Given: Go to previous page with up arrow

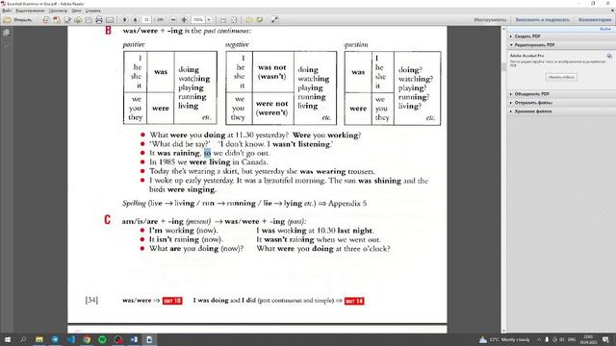Looking at the screenshot, I should [x=125, y=19].
